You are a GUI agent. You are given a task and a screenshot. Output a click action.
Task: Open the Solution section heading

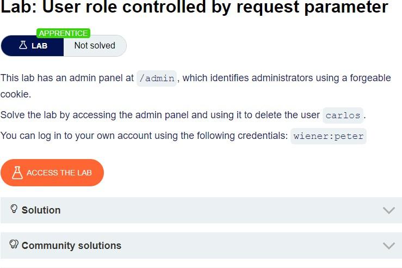[x=41, y=210]
